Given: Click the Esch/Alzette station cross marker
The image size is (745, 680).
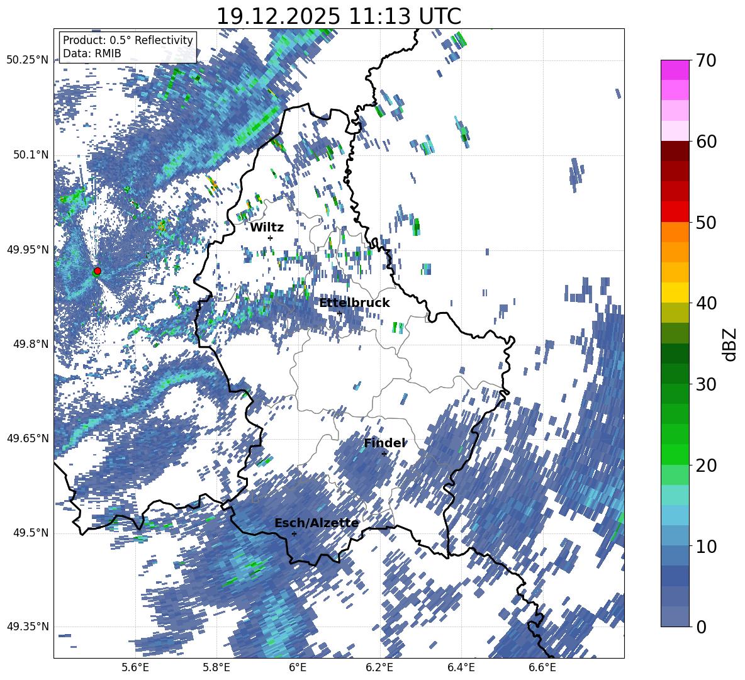Looking at the screenshot, I should [294, 533].
